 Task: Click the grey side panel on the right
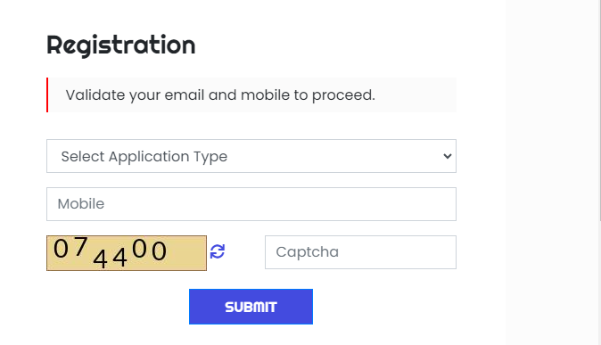pyautogui.click(x=552, y=173)
